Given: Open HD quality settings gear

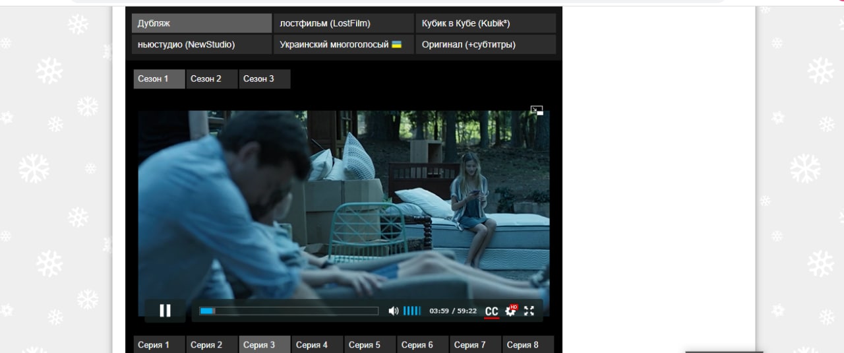Looking at the screenshot, I should [x=511, y=310].
